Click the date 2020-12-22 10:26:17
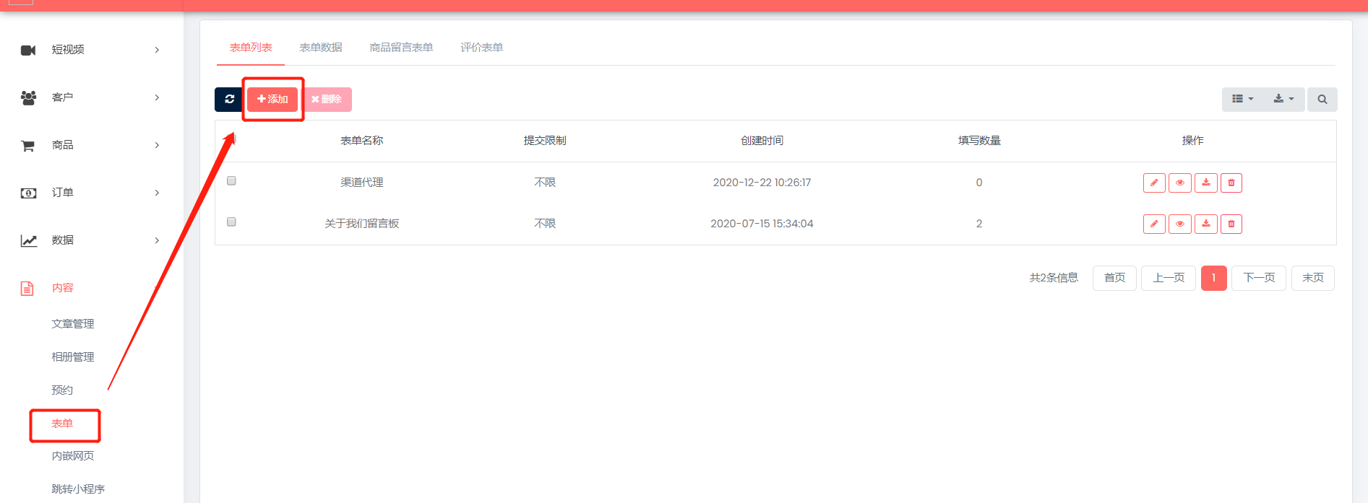Viewport: 1368px width, 503px height. [x=762, y=183]
